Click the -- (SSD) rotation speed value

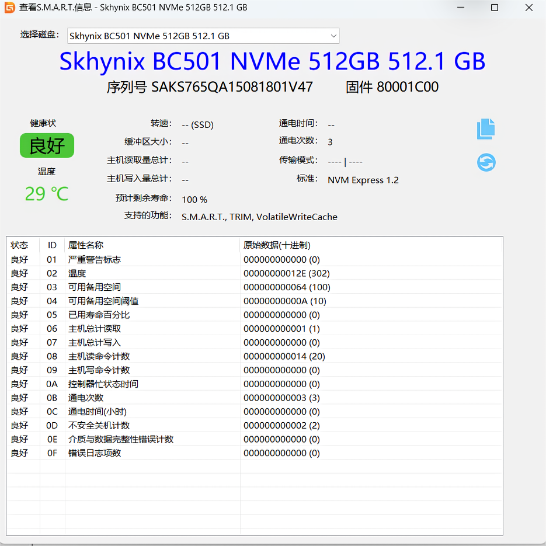click(x=197, y=124)
